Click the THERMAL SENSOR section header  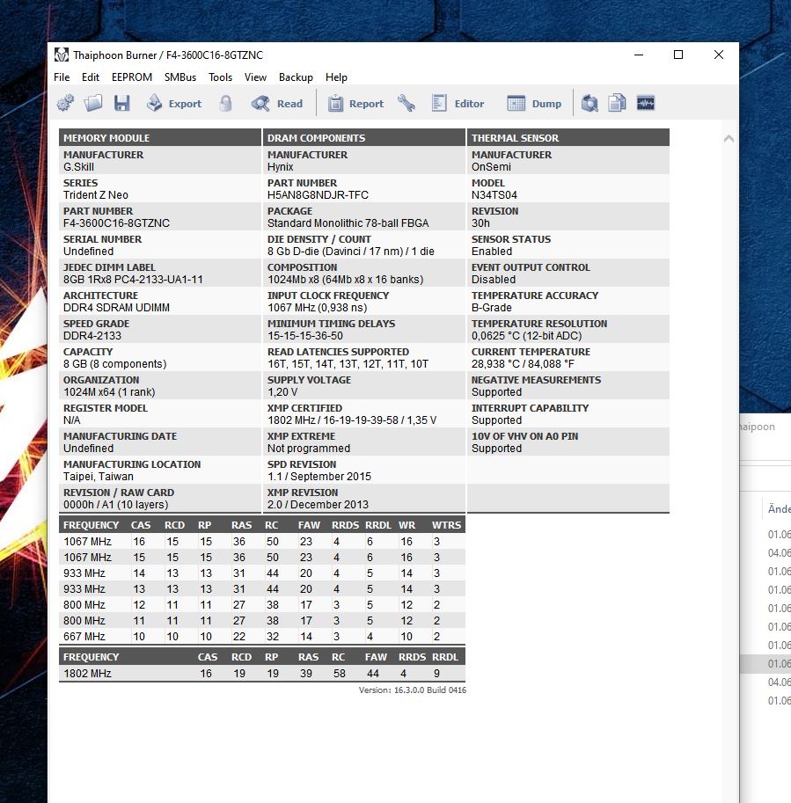point(568,138)
